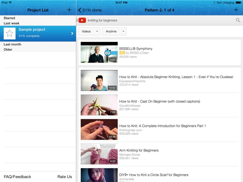243x182 pixels.
Task: Click the knitting for beginners search field
Action: (x=102, y=20)
